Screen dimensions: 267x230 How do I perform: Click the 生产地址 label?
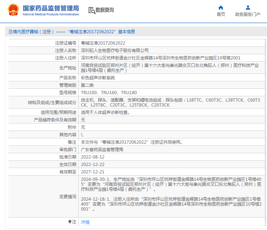click(68, 68)
